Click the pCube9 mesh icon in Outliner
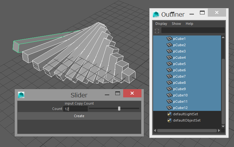This screenshot has width=234, height=147. (x=169, y=89)
